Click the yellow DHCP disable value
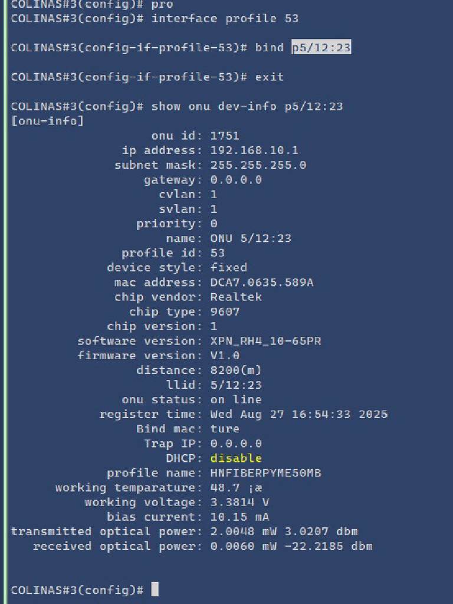The height and width of the screenshot is (604, 453). 236,458
